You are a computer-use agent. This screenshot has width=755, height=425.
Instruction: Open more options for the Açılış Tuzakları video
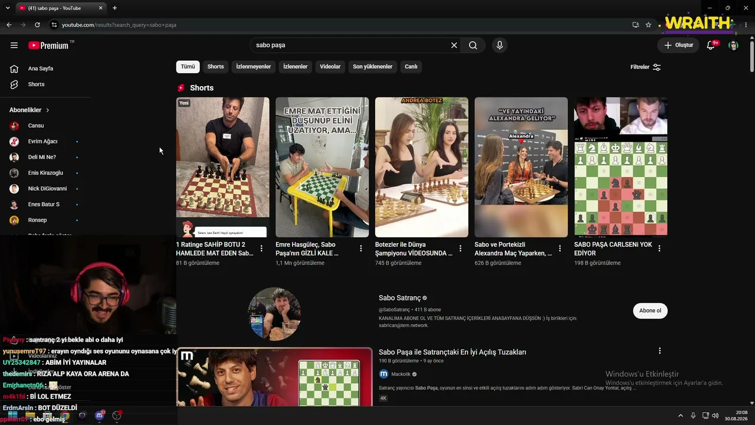659,351
